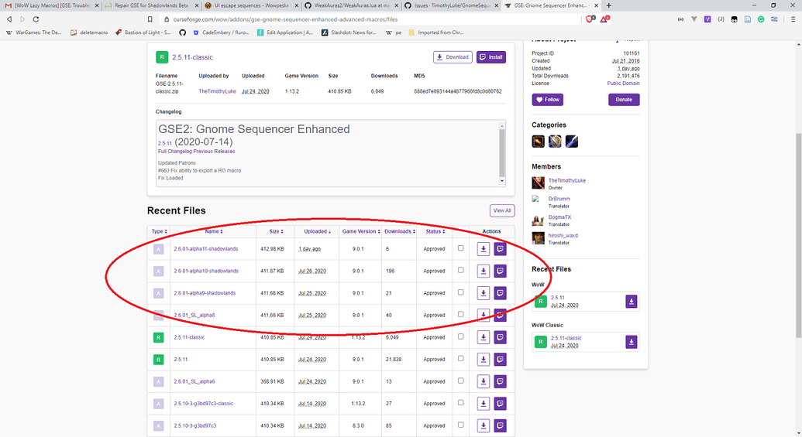802x437 pixels.
Task: Select checkbox for 2.5.10-3-g3bd97c3-classic row
Action: (x=461, y=403)
